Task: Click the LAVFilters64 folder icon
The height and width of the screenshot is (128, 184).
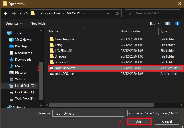Action: coord(52,50)
